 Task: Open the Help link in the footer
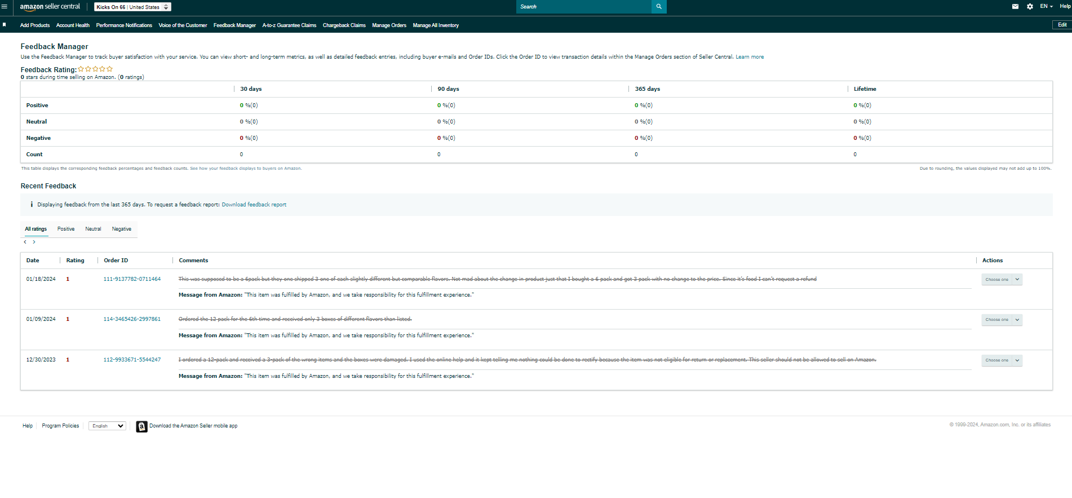pos(28,426)
